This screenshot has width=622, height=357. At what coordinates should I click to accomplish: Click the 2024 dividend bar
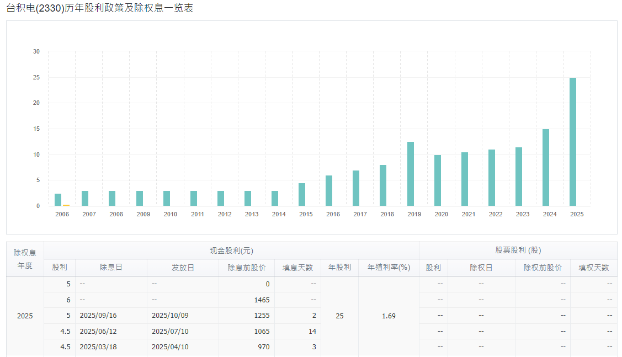coord(546,168)
